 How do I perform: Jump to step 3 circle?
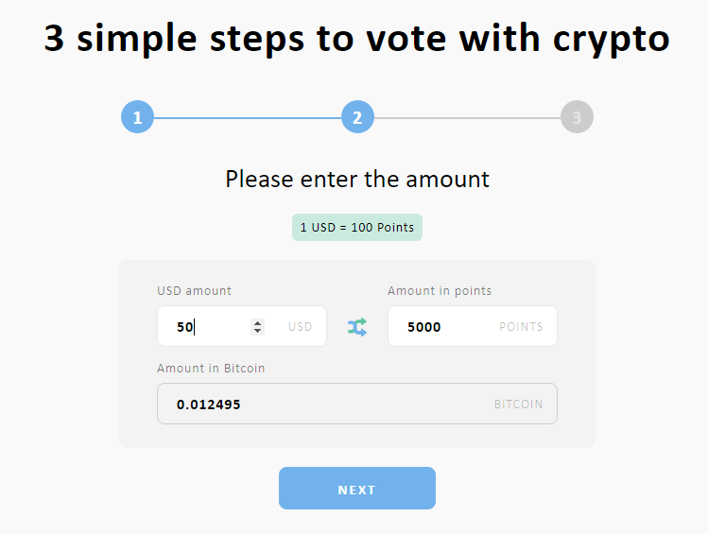tap(577, 117)
